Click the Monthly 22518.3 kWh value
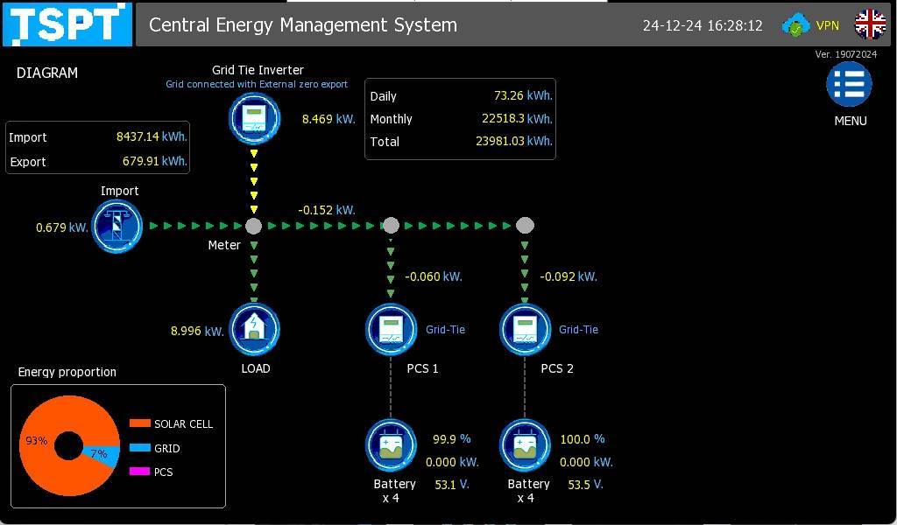This screenshot has height=525, width=897. (517, 118)
